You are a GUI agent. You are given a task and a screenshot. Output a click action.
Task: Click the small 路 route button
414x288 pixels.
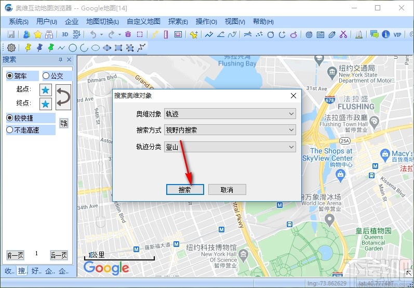(63, 123)
